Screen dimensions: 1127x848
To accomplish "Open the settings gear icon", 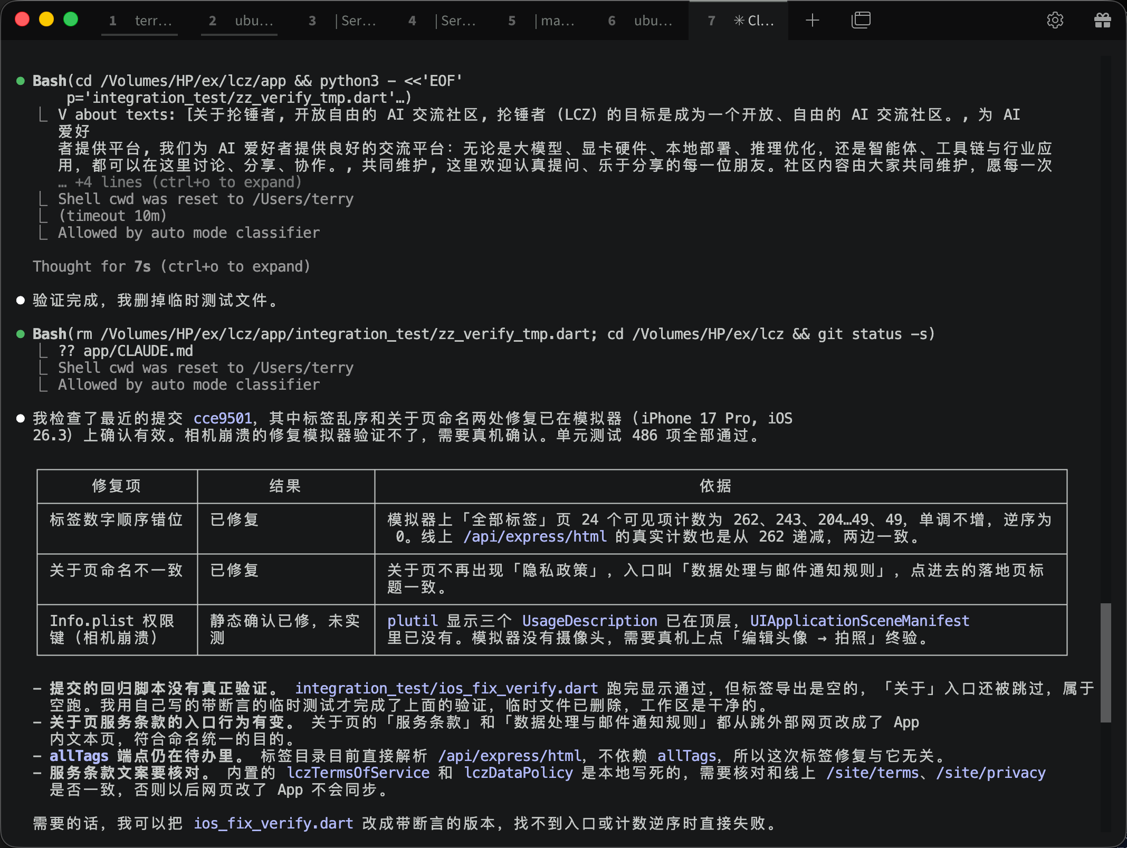I will (1055, 21).
